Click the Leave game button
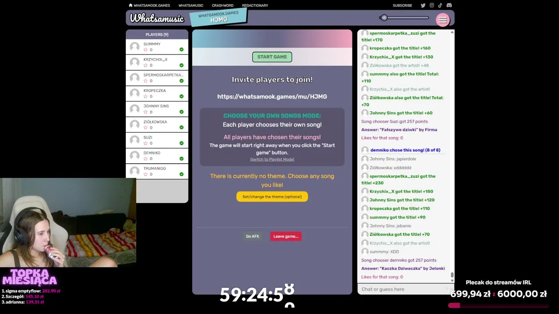This screenshot has height=314, width=559. tap(286, 236)
